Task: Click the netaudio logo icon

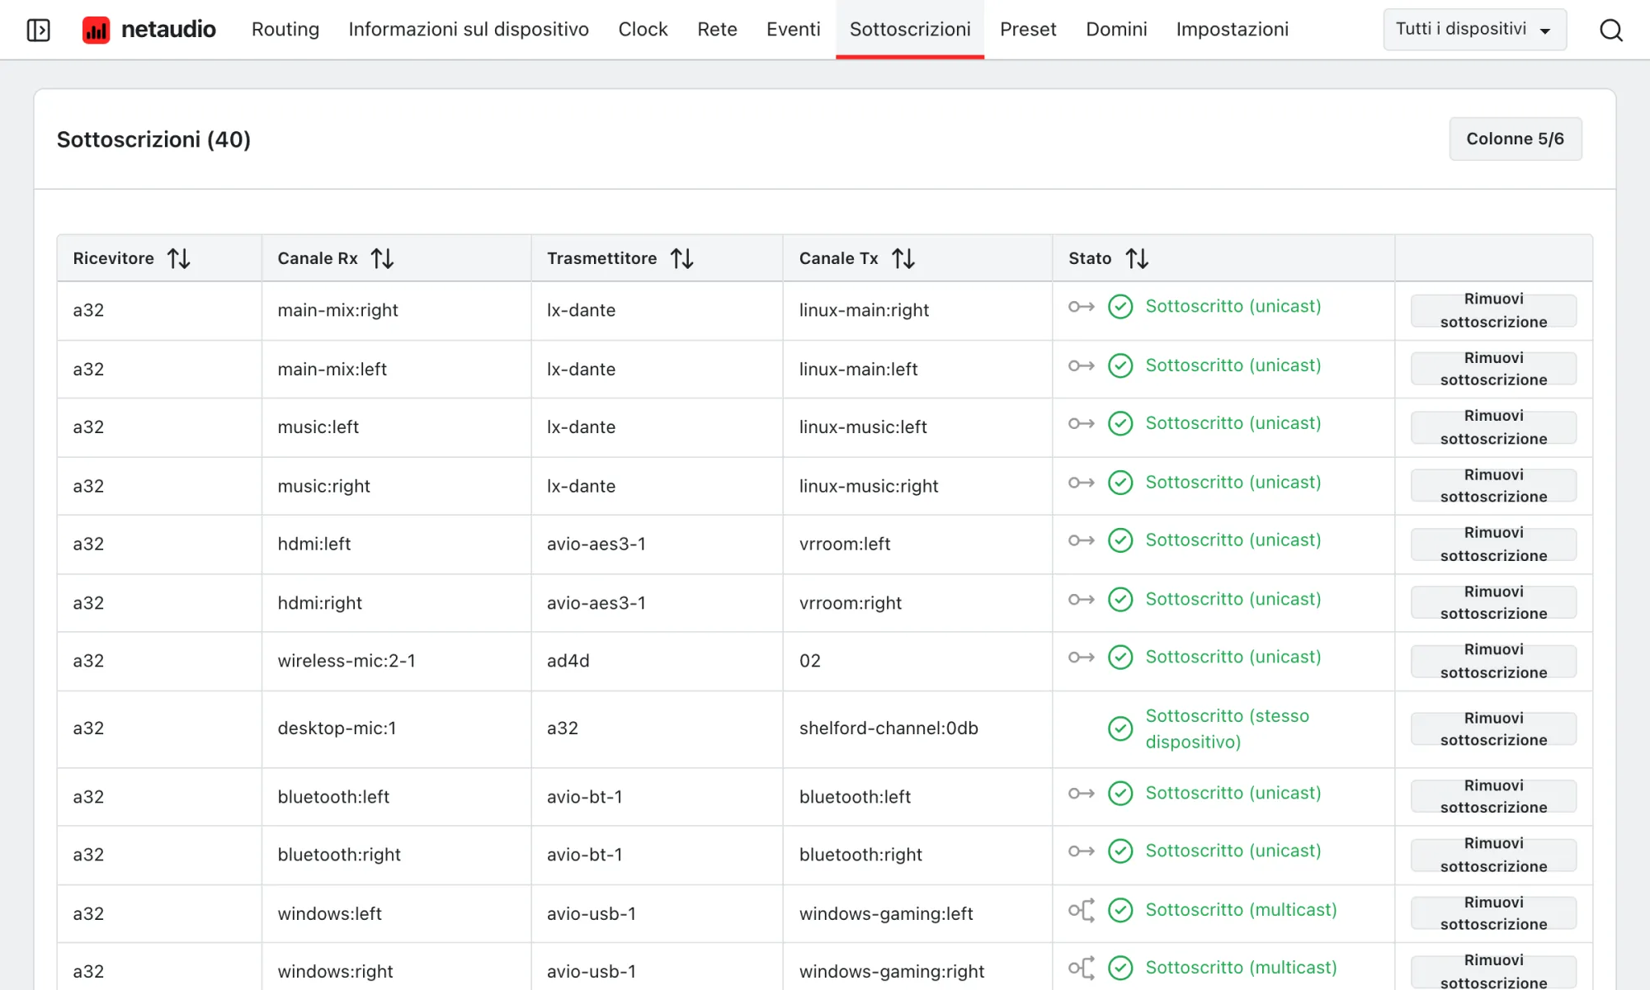Action: [96, 30]
